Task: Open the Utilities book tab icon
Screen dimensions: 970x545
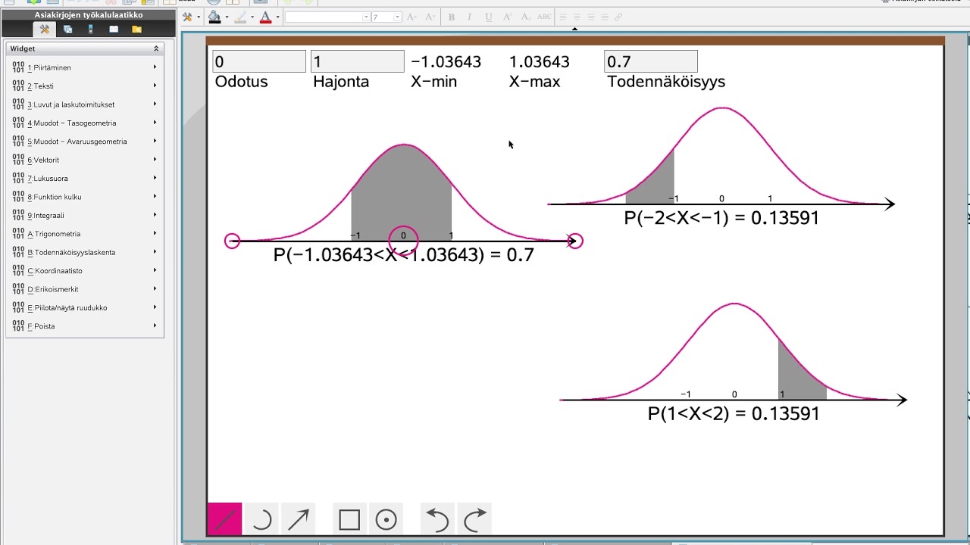Action: point(114,30)
